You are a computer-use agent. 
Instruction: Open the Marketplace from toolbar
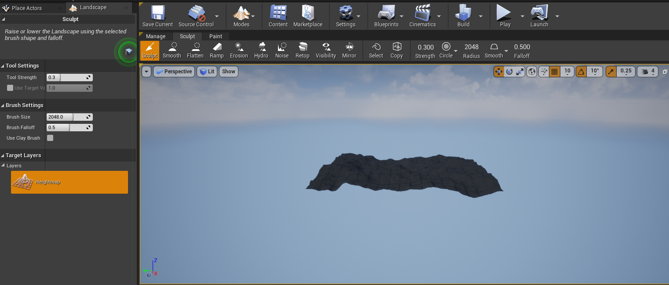pos(307,16)
